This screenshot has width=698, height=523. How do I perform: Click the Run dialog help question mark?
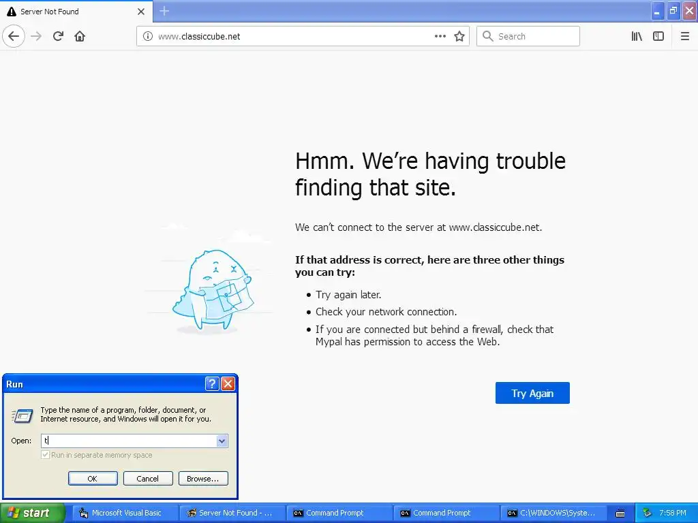point(212,384)
